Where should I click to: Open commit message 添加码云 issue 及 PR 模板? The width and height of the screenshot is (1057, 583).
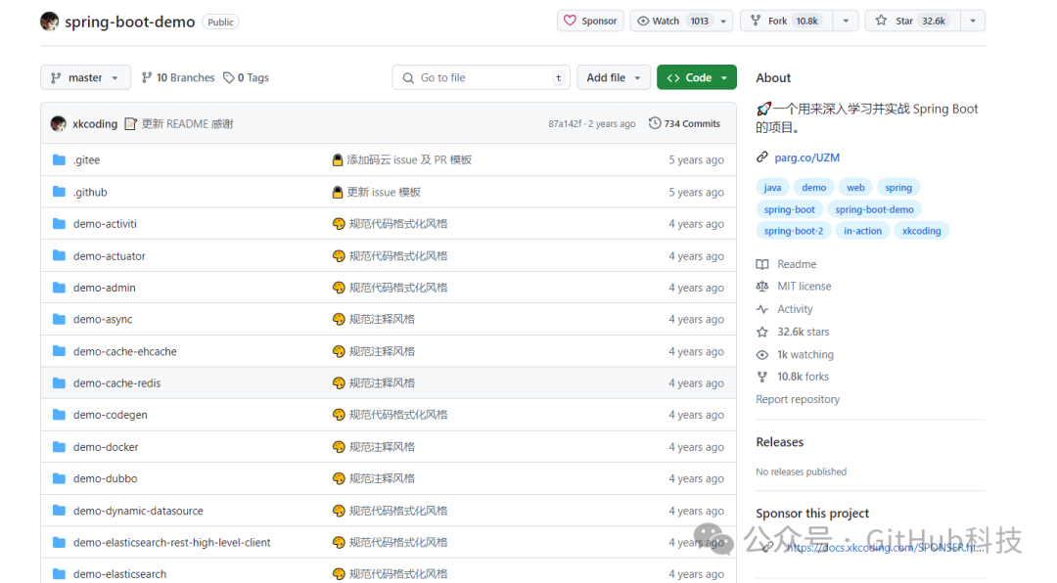click(409, 159)
